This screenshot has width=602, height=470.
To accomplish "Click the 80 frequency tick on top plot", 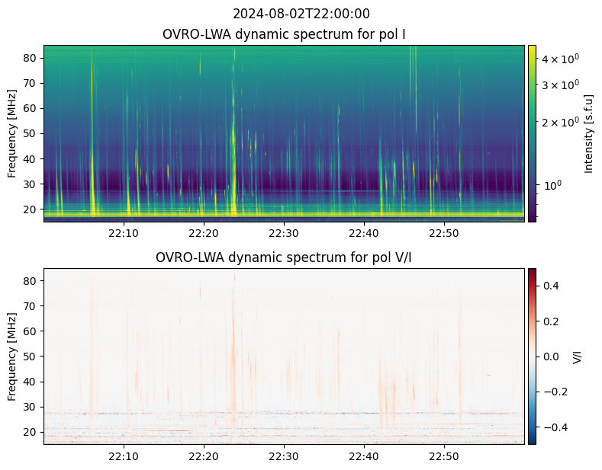I will click(x=31, y=58).
